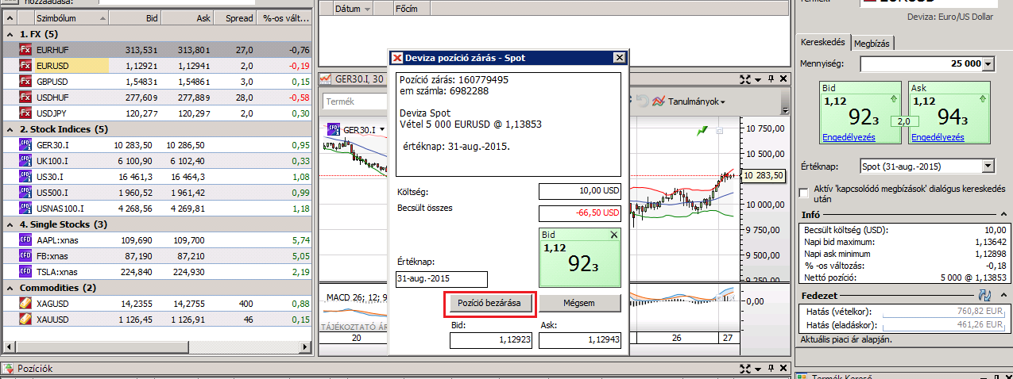
Task: Click the green Ask price tile
Action: tap(949, 113)
